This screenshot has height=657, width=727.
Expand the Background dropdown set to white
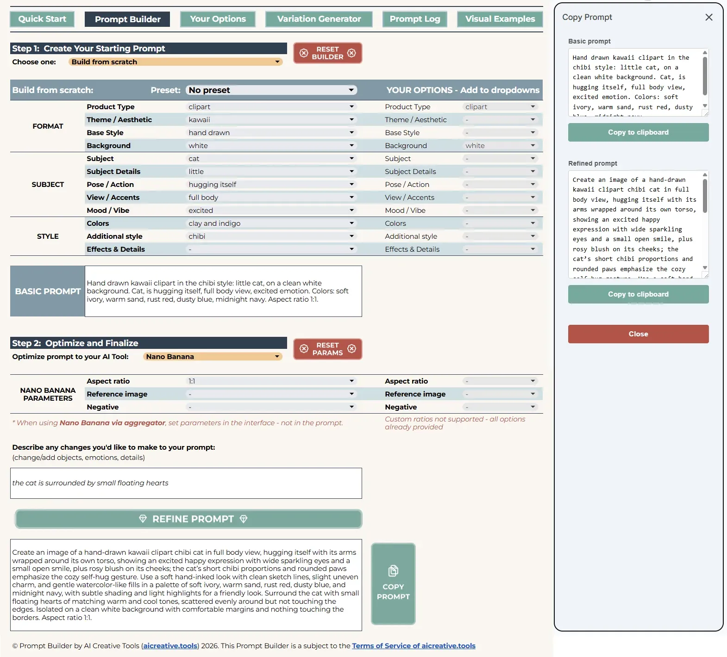coord(271,146)
